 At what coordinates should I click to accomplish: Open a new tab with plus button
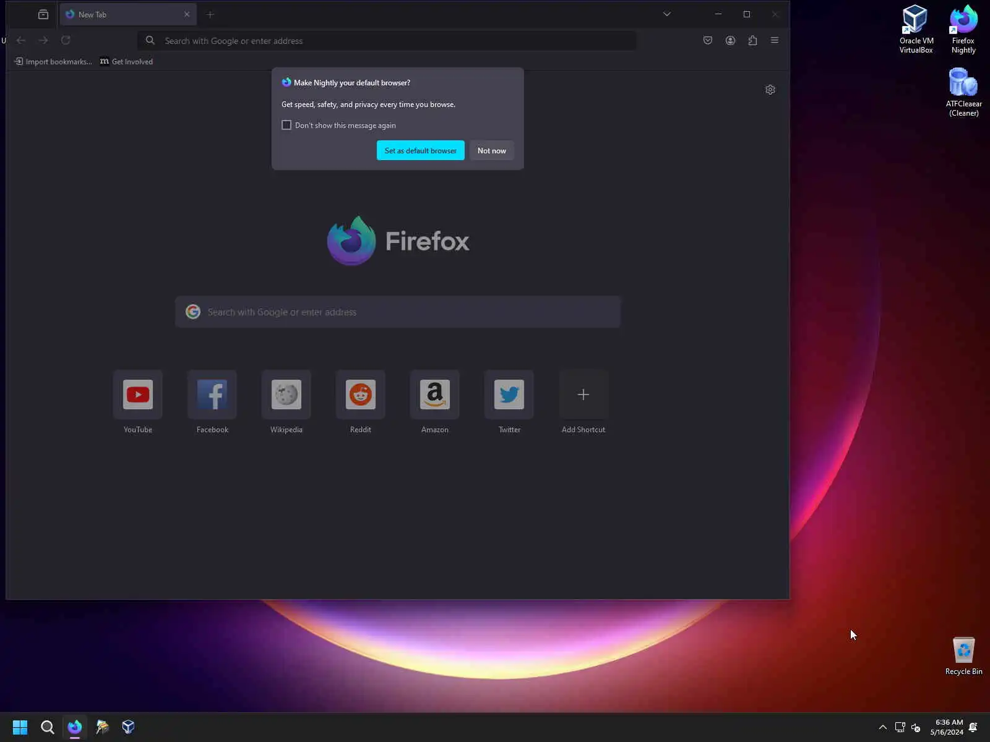pyautogui.click(x=210, y=14)
